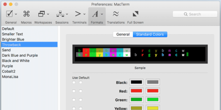Toggle first Use Default checkbox for Black
The image size is (221, 110).
coord(74,82)
